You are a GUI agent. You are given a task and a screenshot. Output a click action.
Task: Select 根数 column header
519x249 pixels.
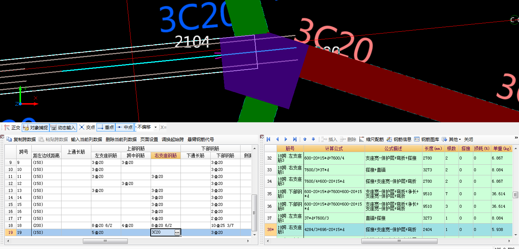[x=451, y=148]
